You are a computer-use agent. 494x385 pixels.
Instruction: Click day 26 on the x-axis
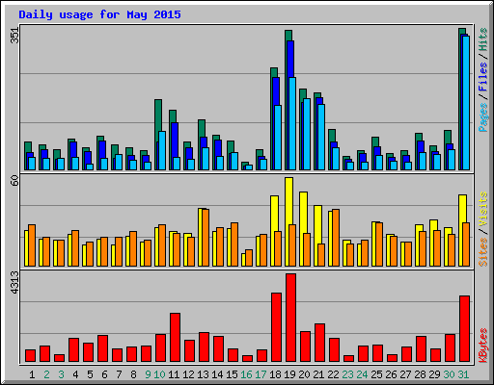[391, 374]
